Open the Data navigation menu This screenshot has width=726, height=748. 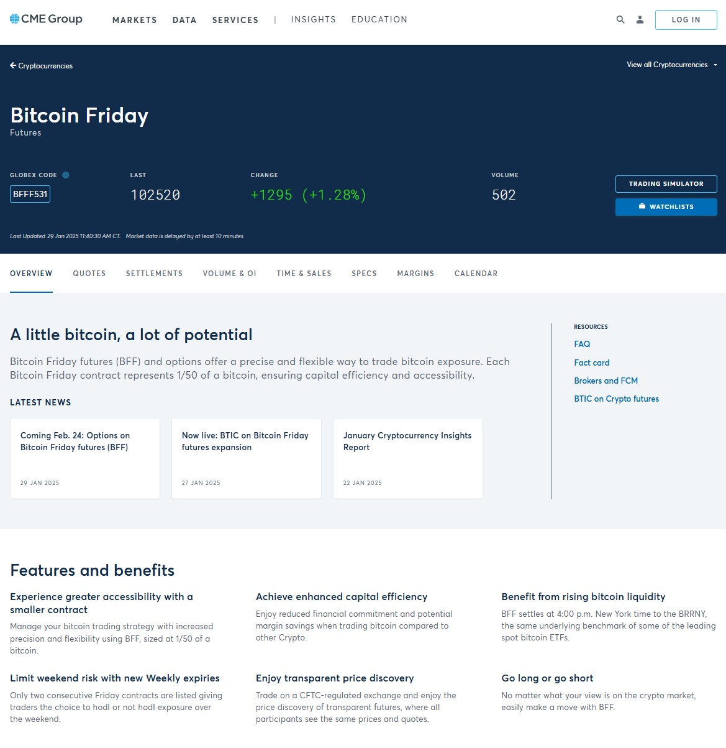184,20
